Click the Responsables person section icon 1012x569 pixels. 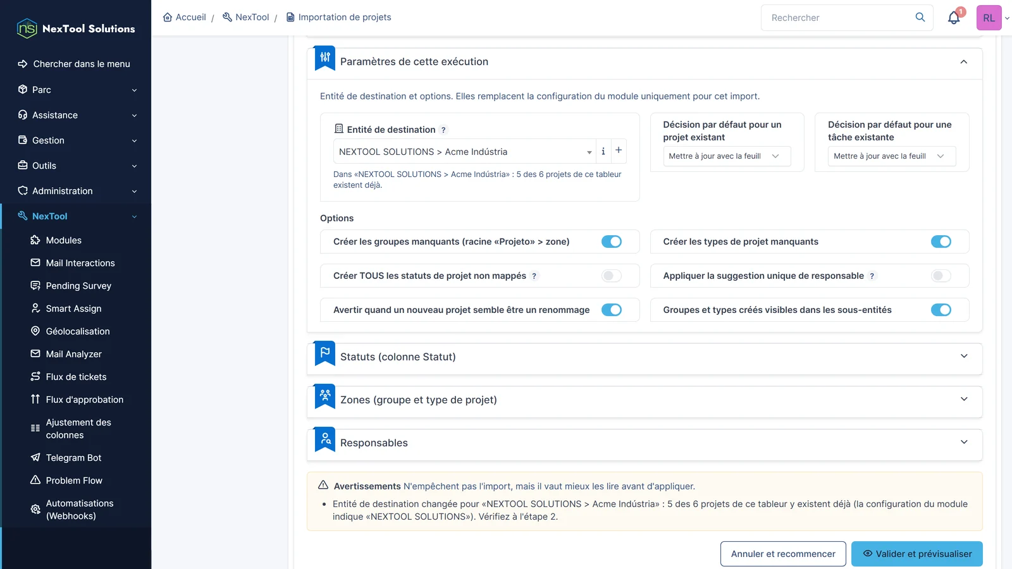(325, 439)
